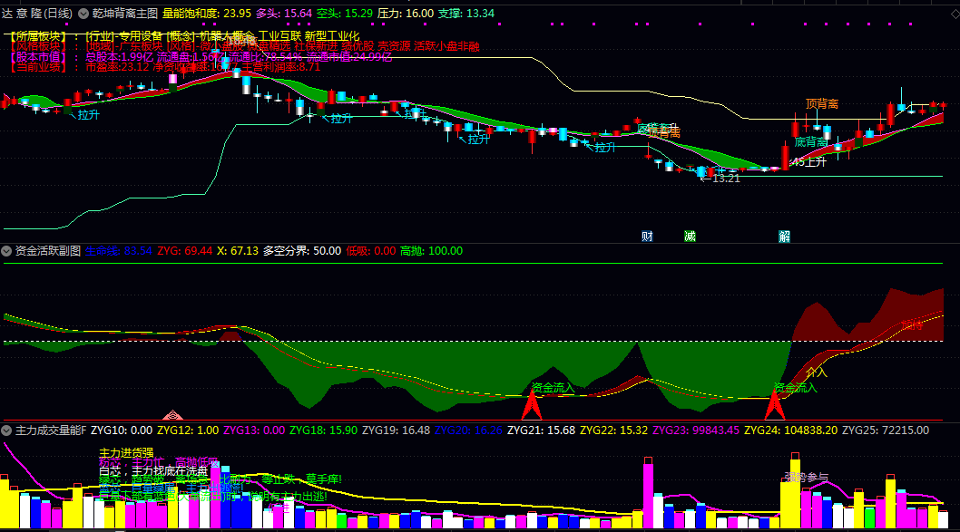Image resolution: width=960 pixels, height=532 pixels.
Task: Click the 13.21 low price marker
Action: pos(720,179)
